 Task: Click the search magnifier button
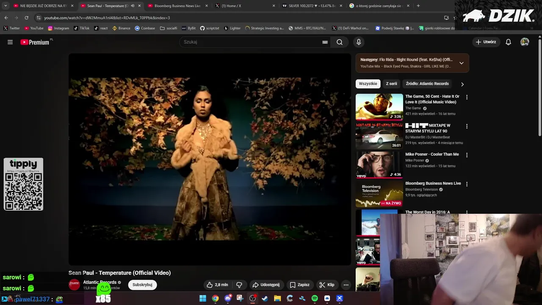click(340, 42)
